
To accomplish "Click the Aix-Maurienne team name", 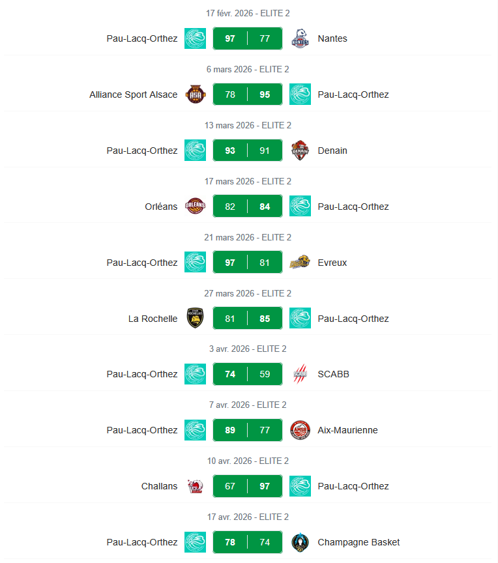I will tap(347, 430).
